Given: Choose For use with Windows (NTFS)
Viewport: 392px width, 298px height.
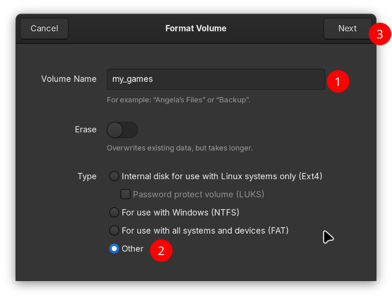Looking at the screenshot, I should (x=114, y=213).
